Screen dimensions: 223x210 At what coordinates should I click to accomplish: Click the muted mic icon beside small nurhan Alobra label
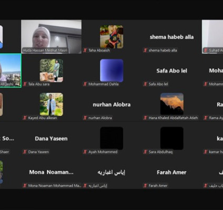[x=85, y=118]
